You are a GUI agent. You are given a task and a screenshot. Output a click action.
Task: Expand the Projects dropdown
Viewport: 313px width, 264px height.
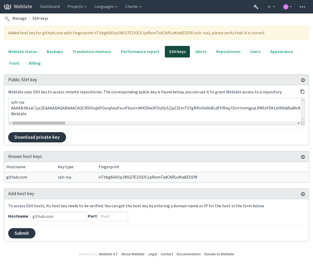point(77,7)
